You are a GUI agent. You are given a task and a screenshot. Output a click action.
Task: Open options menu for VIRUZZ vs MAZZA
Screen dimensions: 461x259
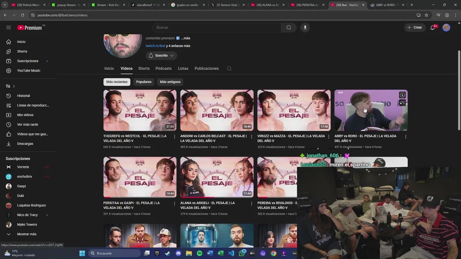click(x=328, y=137)
